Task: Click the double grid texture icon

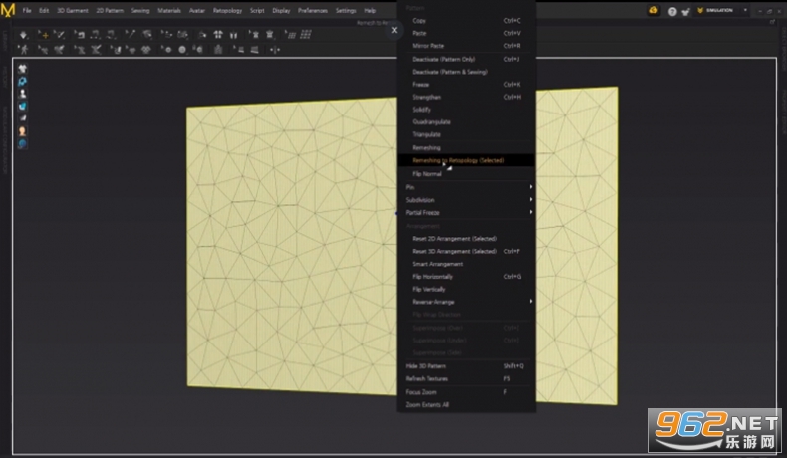Action: pyautogui.click(x=306, y=34)
